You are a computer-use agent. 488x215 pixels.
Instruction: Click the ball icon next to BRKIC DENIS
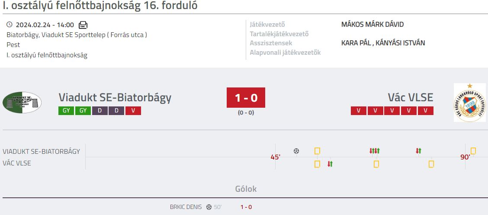pyautogui.click(x=209, y=207)
